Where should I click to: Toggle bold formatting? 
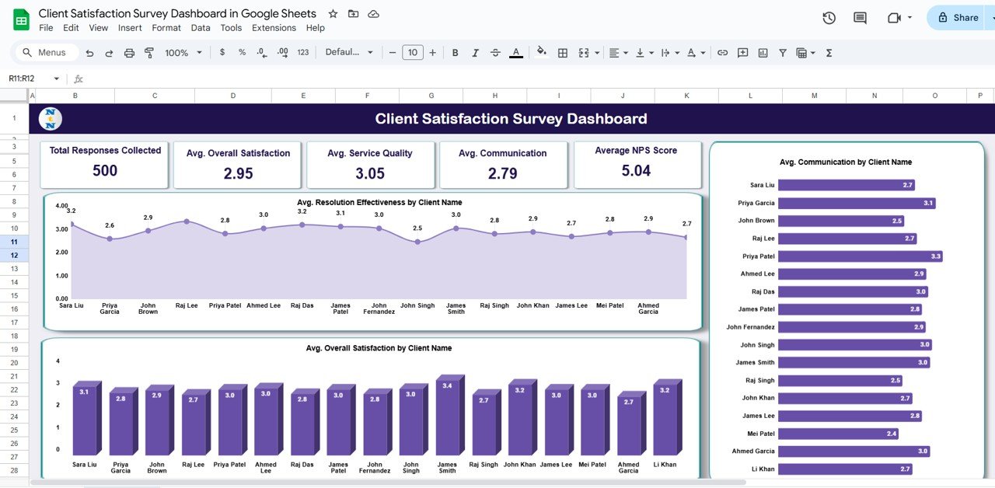455,53
